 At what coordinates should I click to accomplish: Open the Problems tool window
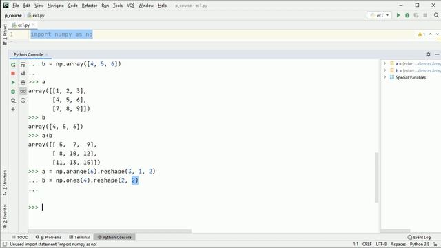pos(48,237)
